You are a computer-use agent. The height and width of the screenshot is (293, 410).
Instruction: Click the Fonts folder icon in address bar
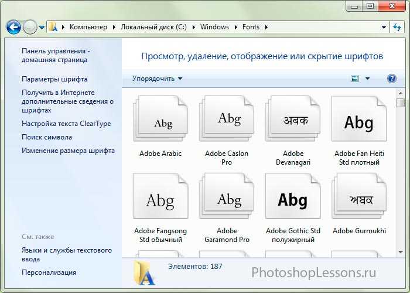[x=53, y=27]
